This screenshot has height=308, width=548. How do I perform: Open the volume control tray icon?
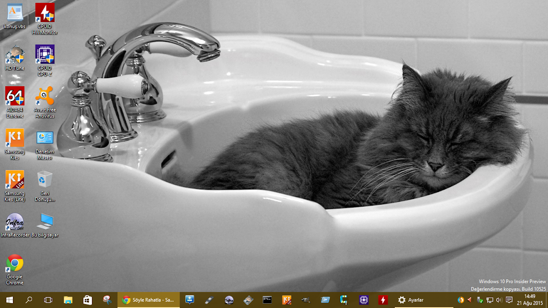tap(499, 300)
